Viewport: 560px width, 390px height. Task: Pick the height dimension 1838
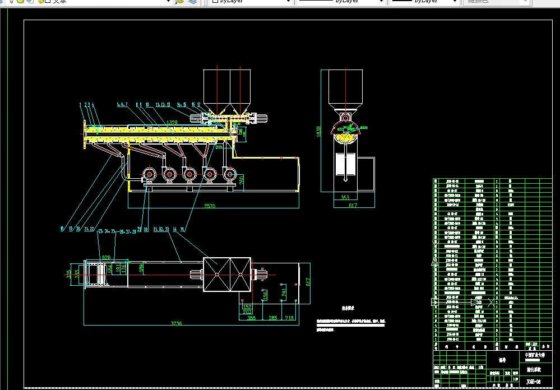[x=318, y=131]
